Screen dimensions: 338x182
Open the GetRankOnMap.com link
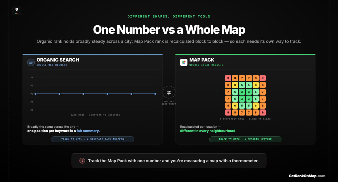click(307, 176)
